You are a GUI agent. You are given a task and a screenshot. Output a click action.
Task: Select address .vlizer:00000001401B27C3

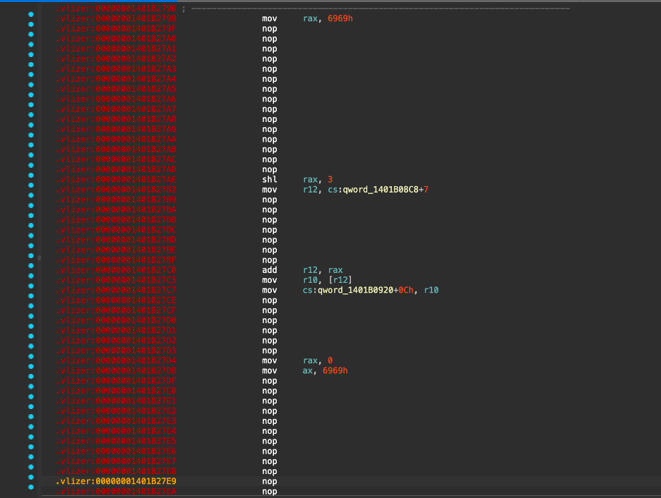116,280
